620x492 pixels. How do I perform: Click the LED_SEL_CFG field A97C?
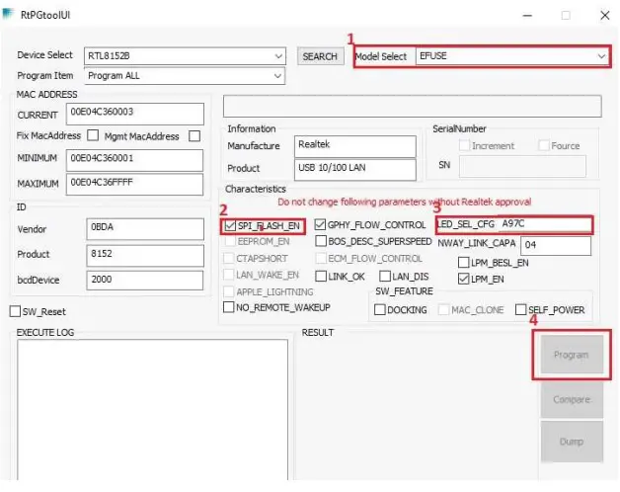click(545, 224)
